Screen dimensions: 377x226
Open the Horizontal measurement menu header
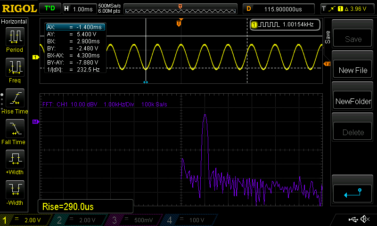15,22
